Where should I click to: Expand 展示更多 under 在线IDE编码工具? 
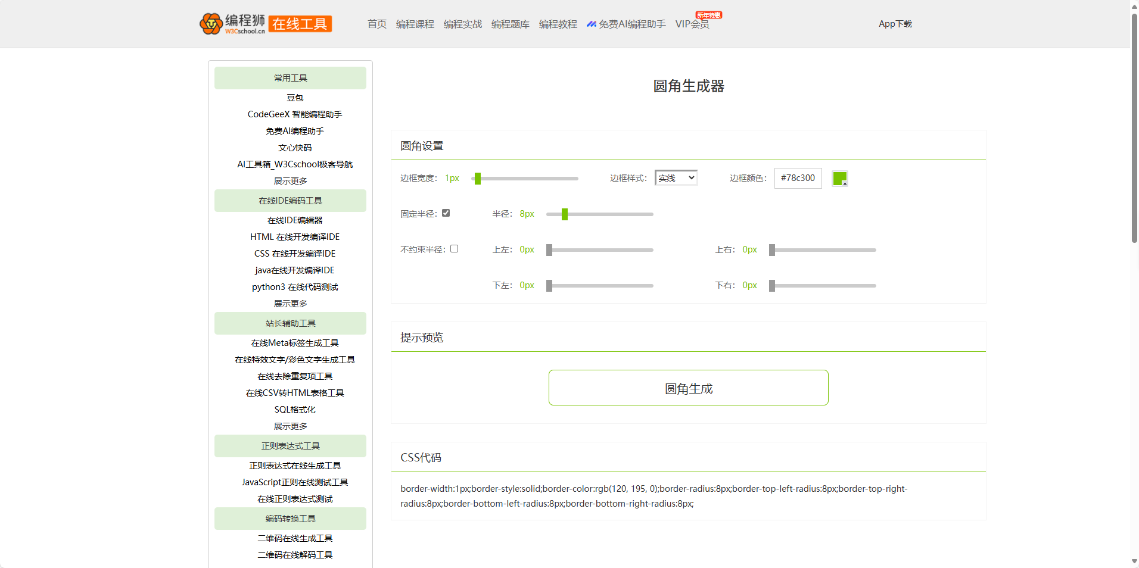[x=291, y=304]
